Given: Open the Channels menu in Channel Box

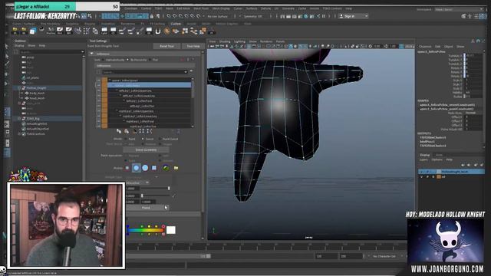Looking at the screenshot, I should (x=425, y=46).
